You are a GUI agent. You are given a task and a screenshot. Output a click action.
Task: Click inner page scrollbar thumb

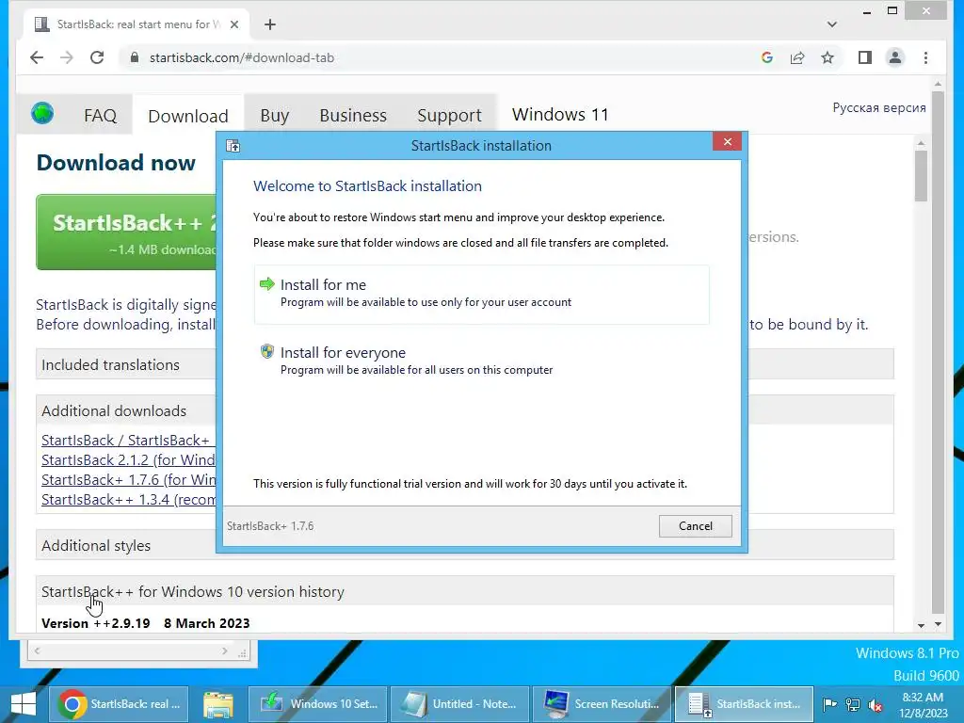pos(921,176)
